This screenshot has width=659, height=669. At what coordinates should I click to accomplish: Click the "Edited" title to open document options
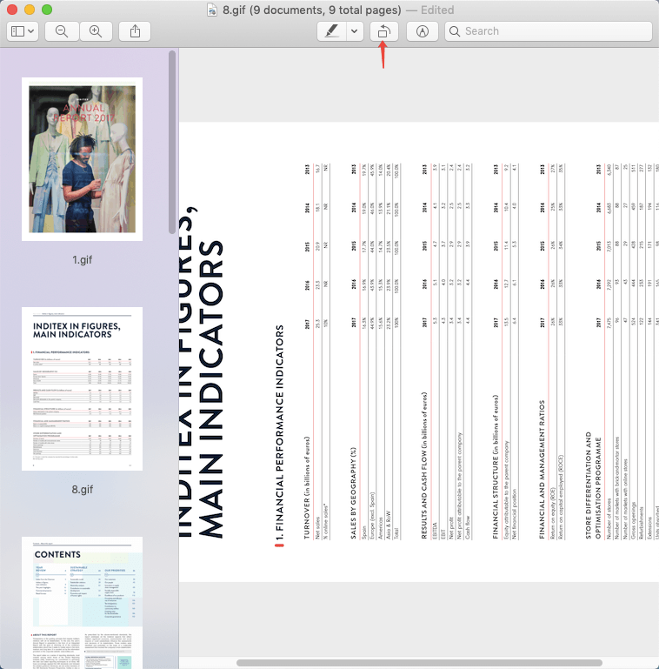pos(435,10)
